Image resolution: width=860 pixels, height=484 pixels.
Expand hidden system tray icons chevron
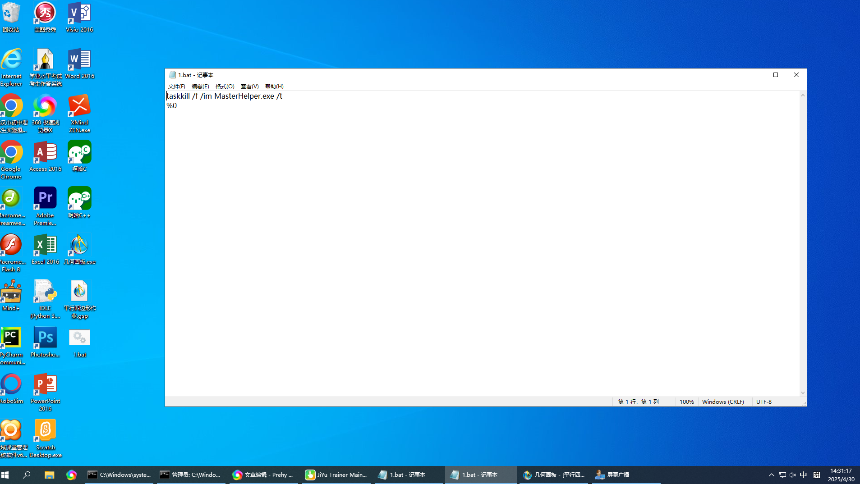coord(772,475)
